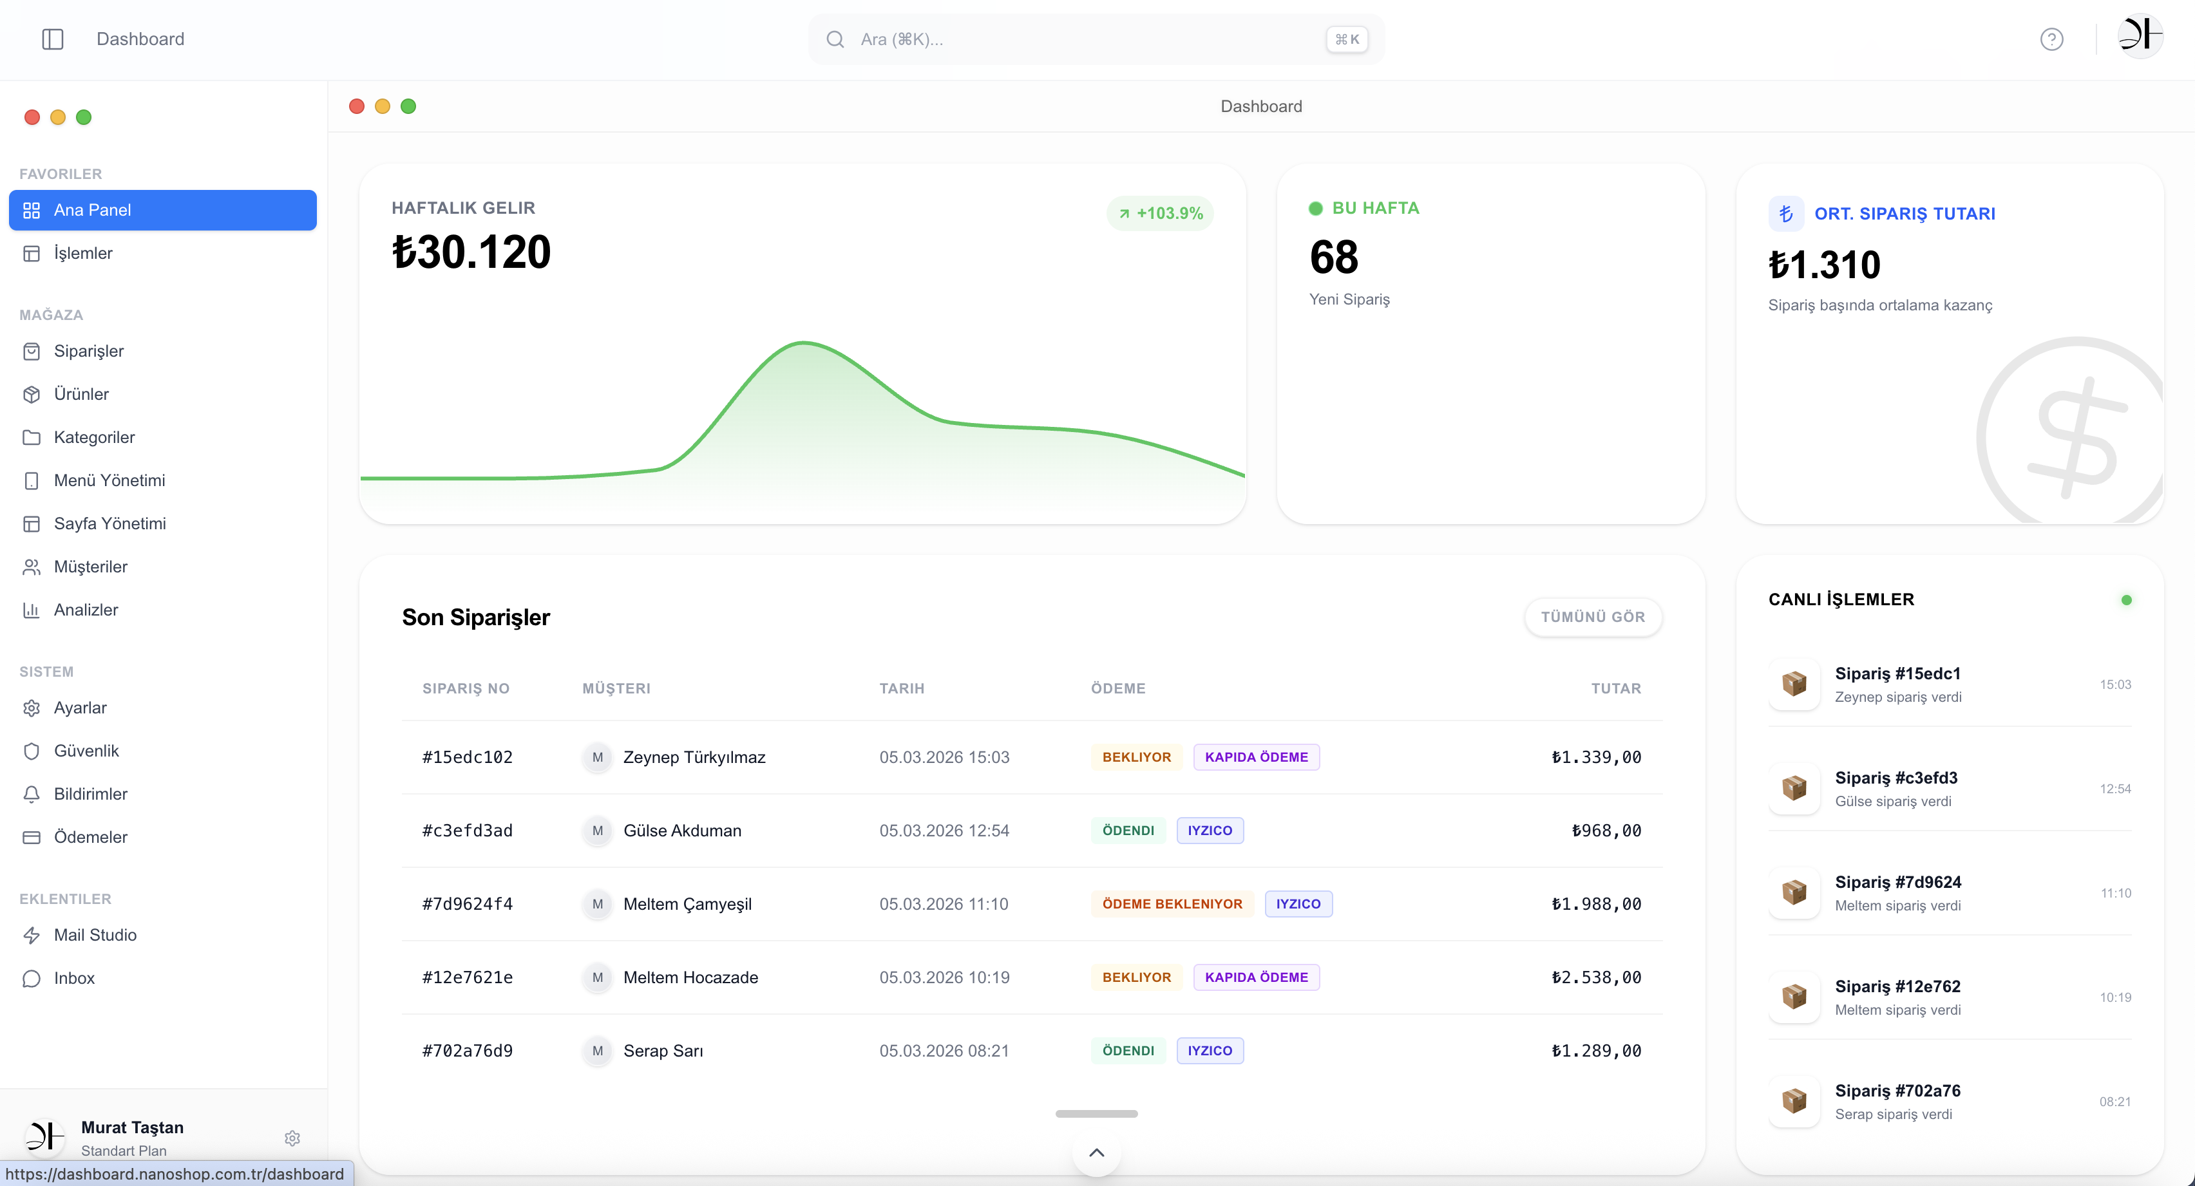Open order #15edc102 row

(x=1032, y=757)
